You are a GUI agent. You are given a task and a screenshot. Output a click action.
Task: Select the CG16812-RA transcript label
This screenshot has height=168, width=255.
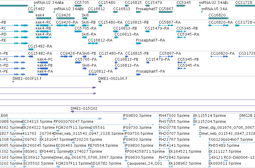point(100,40)
